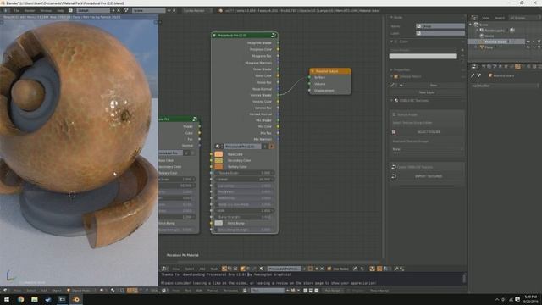Unlink material with X icon in node header
This screenshot has width=542, height=305.
(x=322, y=269)
